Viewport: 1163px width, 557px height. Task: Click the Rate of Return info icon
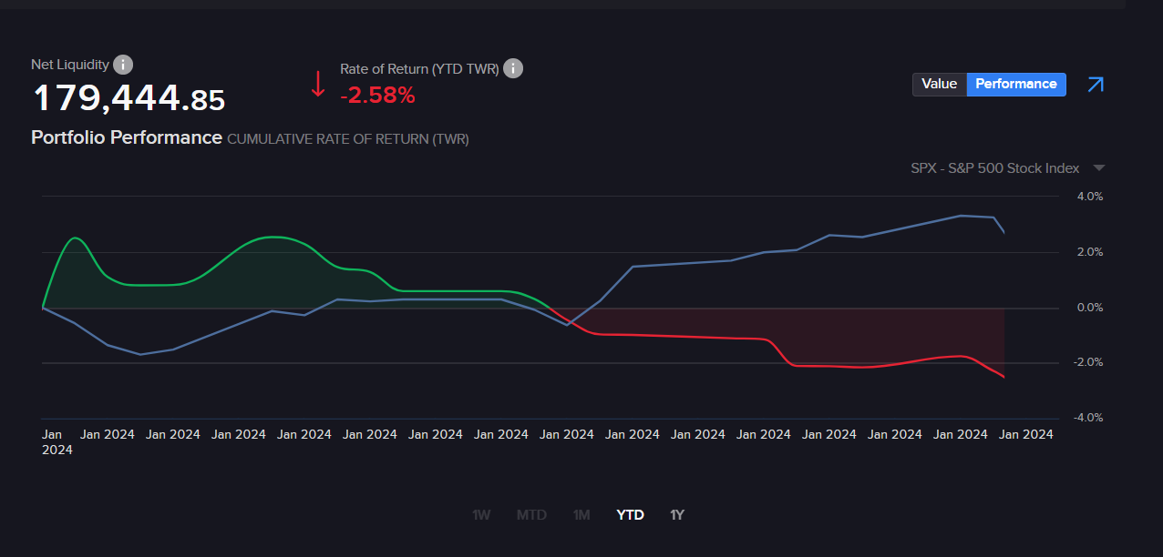[513, 68]
